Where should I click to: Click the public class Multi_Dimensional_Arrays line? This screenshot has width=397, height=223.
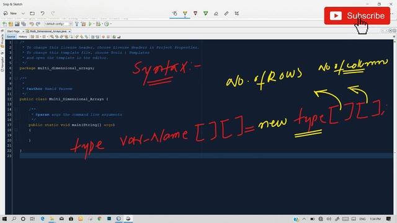point(64,99)
